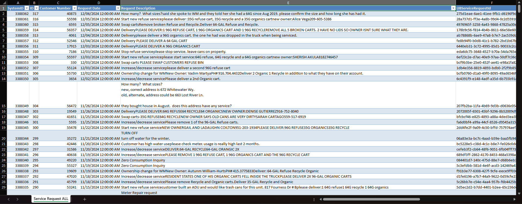This screenshot has height=204, width=522.
Task: Select row 2 header
Action: [4, 14]
